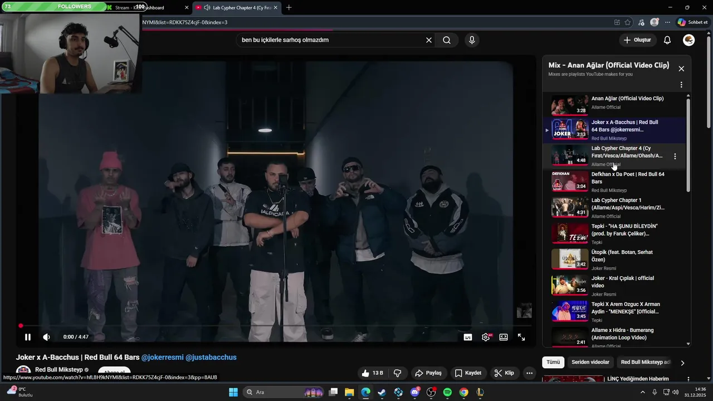Screen dimensions: 713x401
Task: Bookmark page with star icon
Action: tap(628, 22)
